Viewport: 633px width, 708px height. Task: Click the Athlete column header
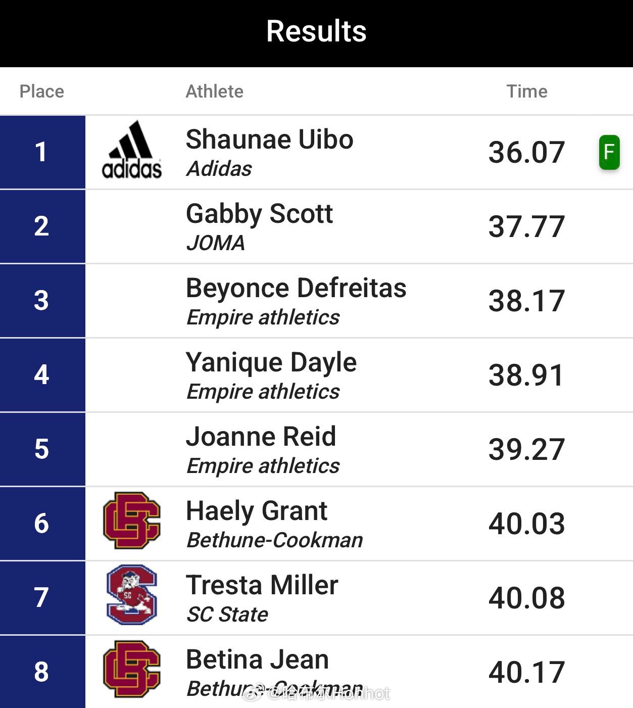point(214,91)
